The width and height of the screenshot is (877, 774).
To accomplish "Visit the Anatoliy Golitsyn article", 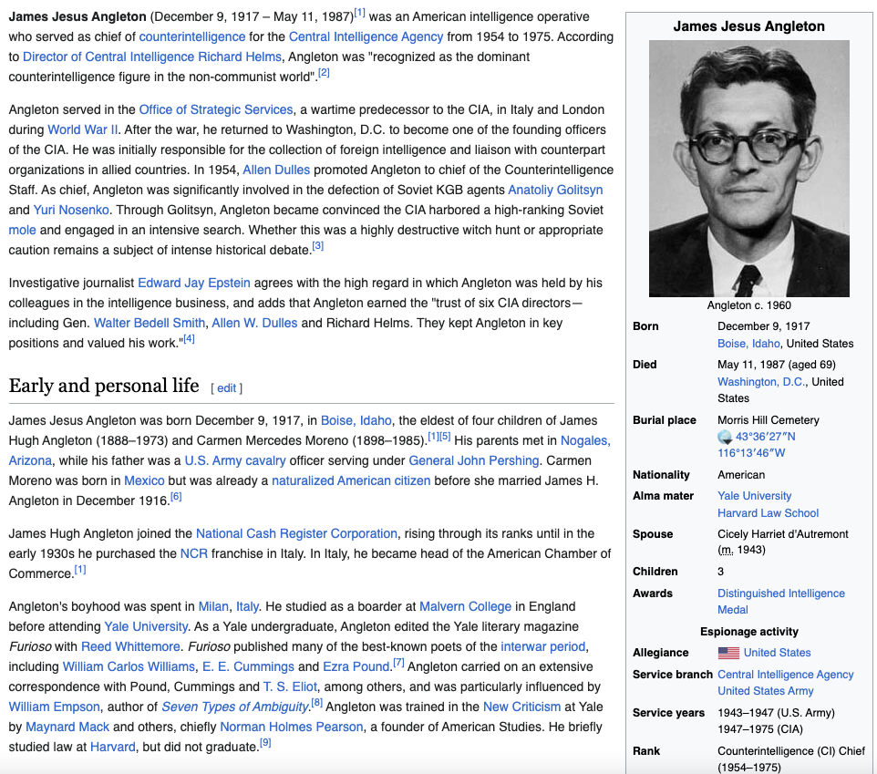I will pos(555,191).
